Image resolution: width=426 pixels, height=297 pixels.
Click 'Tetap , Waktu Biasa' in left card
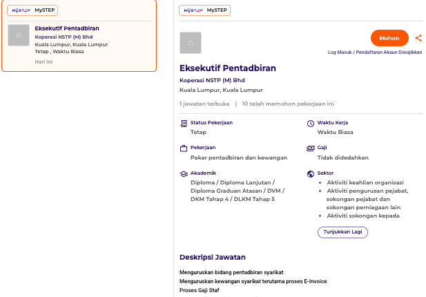[59, 52]
